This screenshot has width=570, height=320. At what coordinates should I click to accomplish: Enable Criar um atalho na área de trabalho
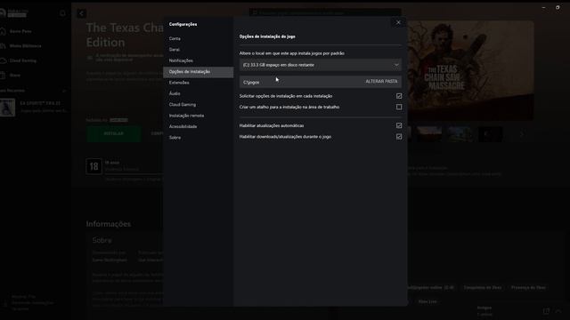pyautogui.click(x=399, y=107)
